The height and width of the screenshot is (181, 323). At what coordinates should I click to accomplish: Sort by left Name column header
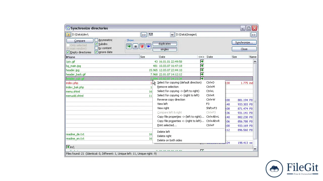click(x=102, y=57)
